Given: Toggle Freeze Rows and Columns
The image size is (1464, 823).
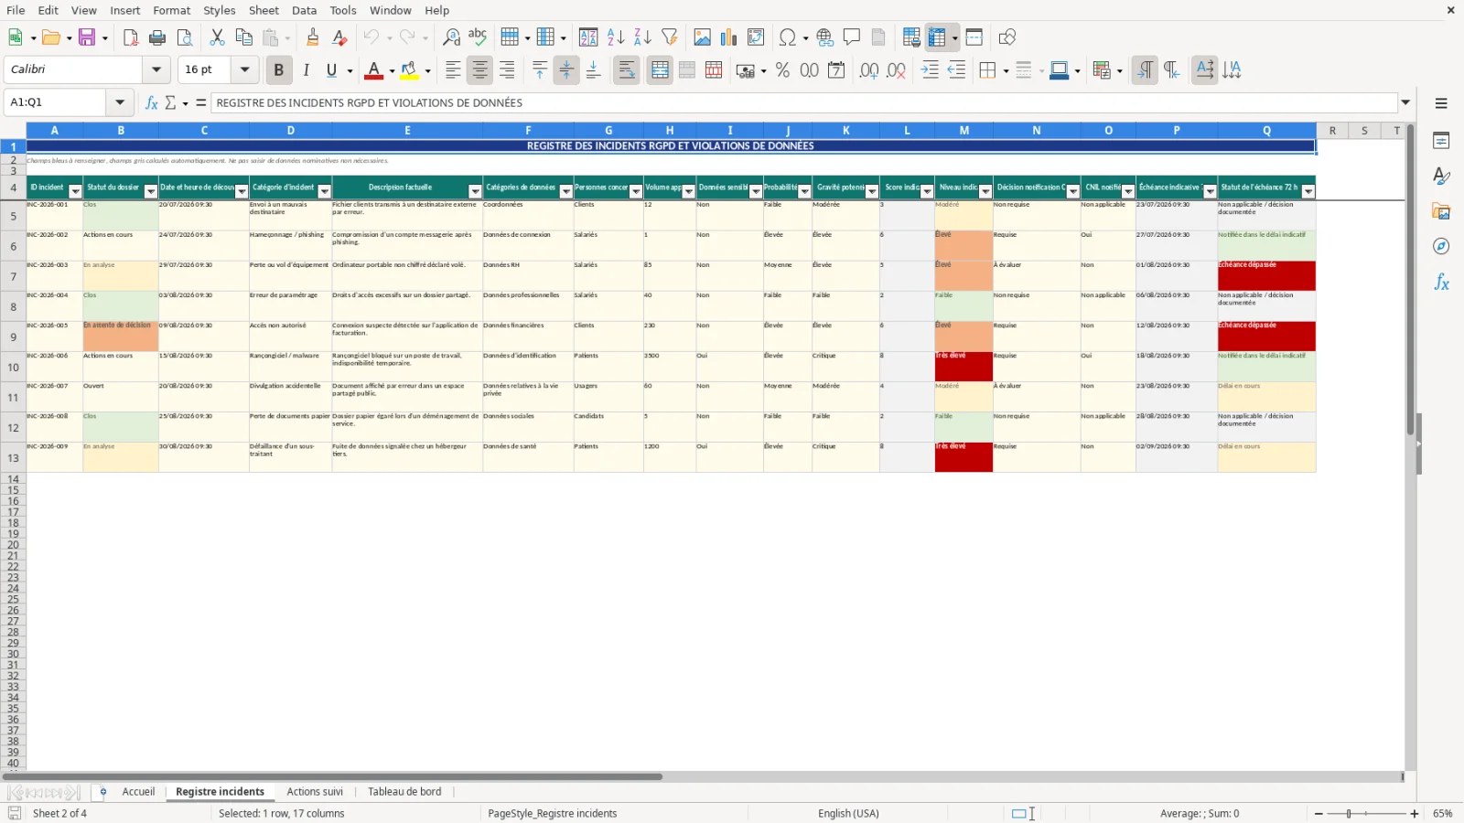Looking at the screenshot, I should [x=937, y=37].
